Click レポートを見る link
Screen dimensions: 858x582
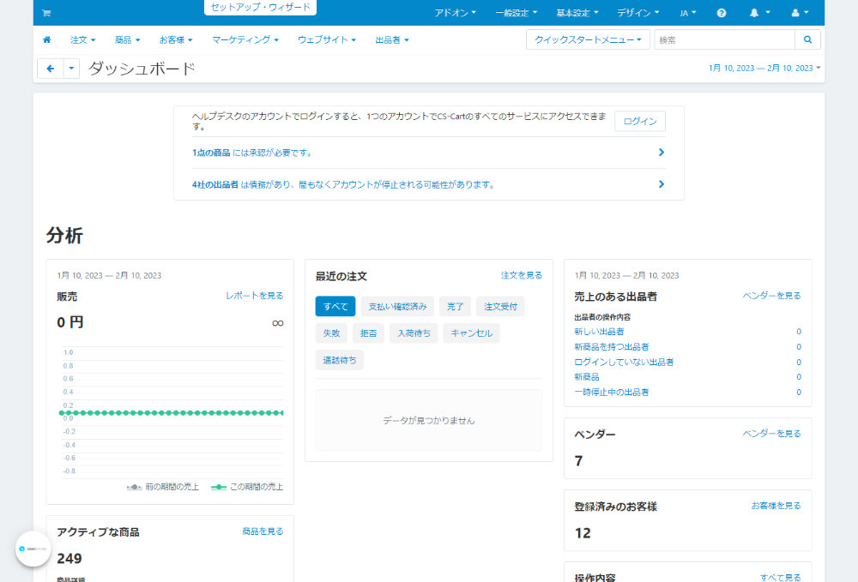point(255,296)
